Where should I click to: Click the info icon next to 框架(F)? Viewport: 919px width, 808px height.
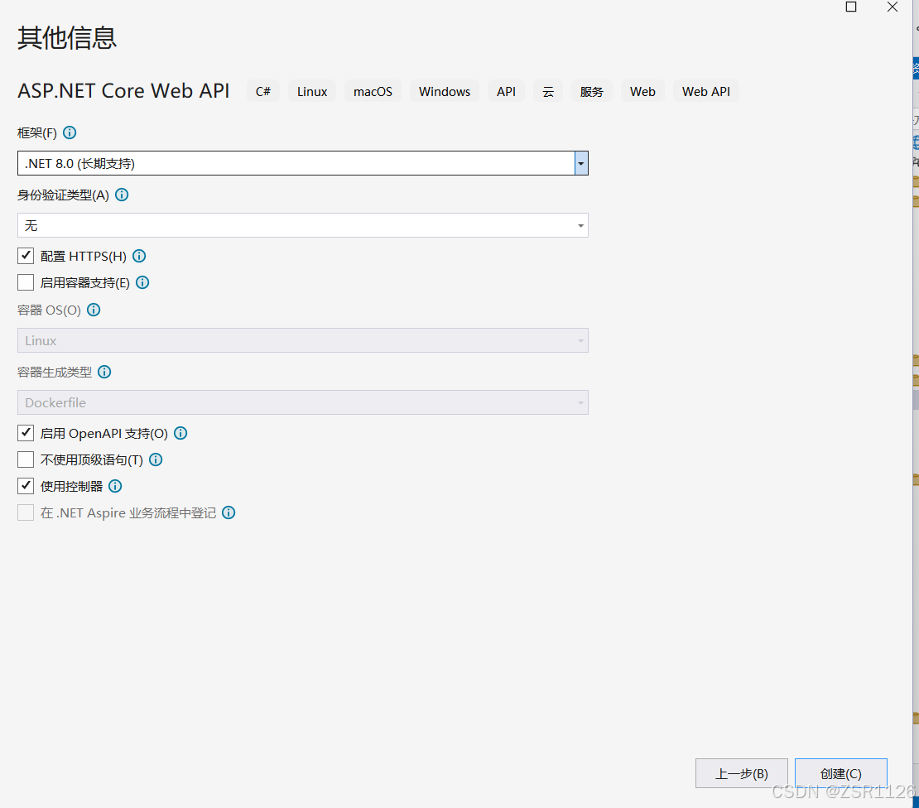[x=70, y=132]
